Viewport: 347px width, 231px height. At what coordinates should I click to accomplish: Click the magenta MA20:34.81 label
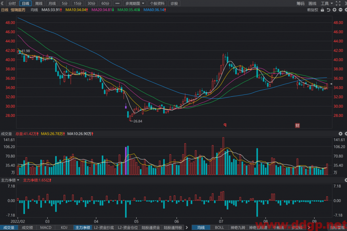(x=103, y=10)
